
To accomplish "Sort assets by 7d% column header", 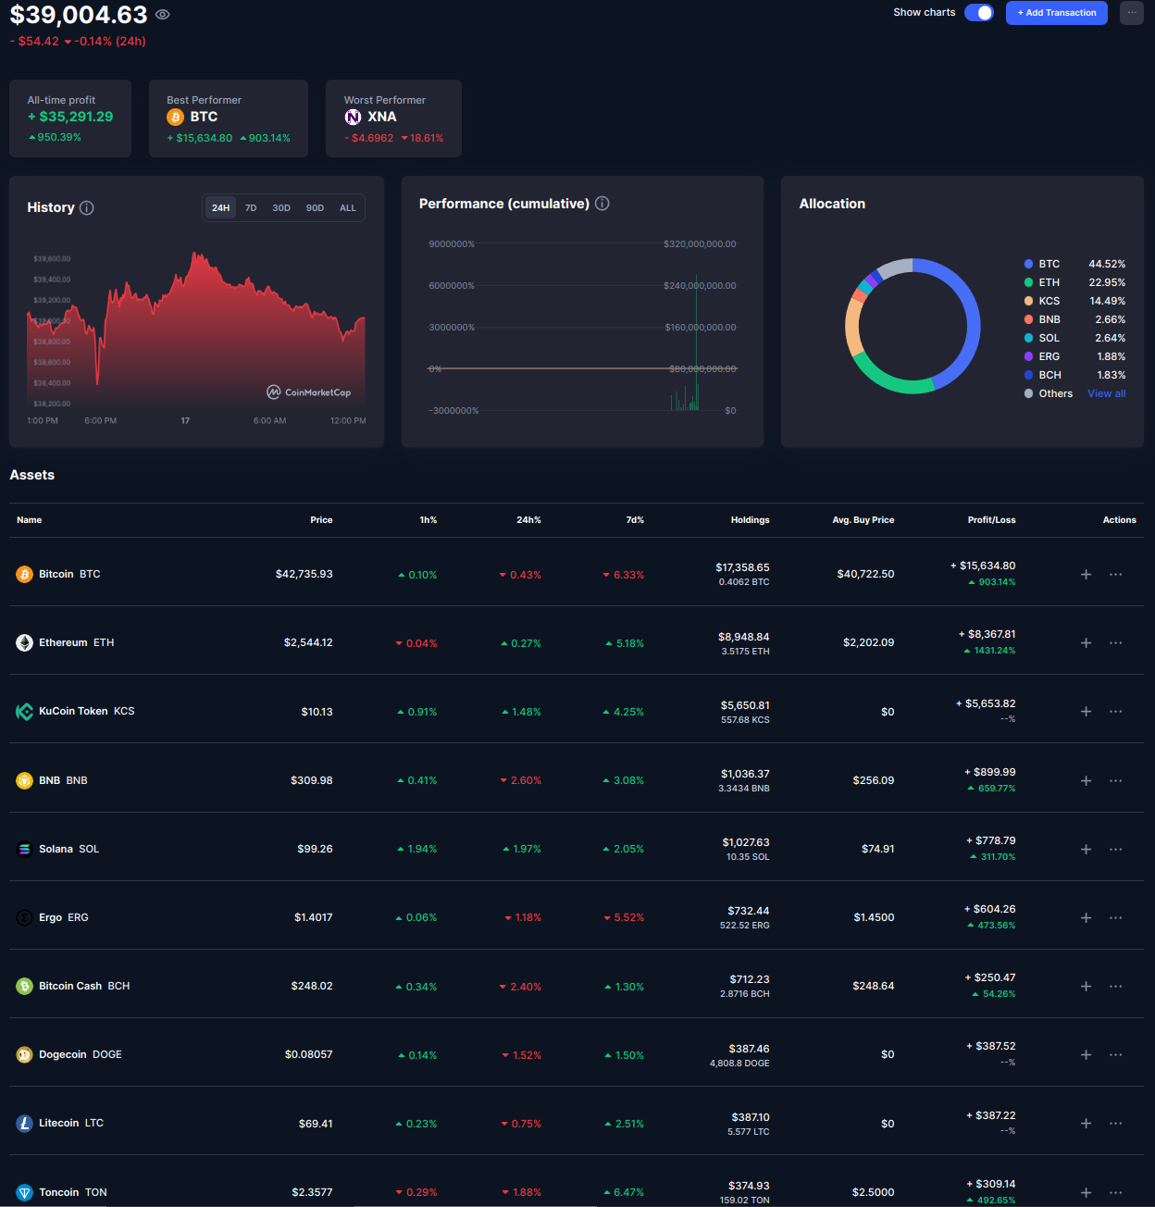I will [635, 520].
